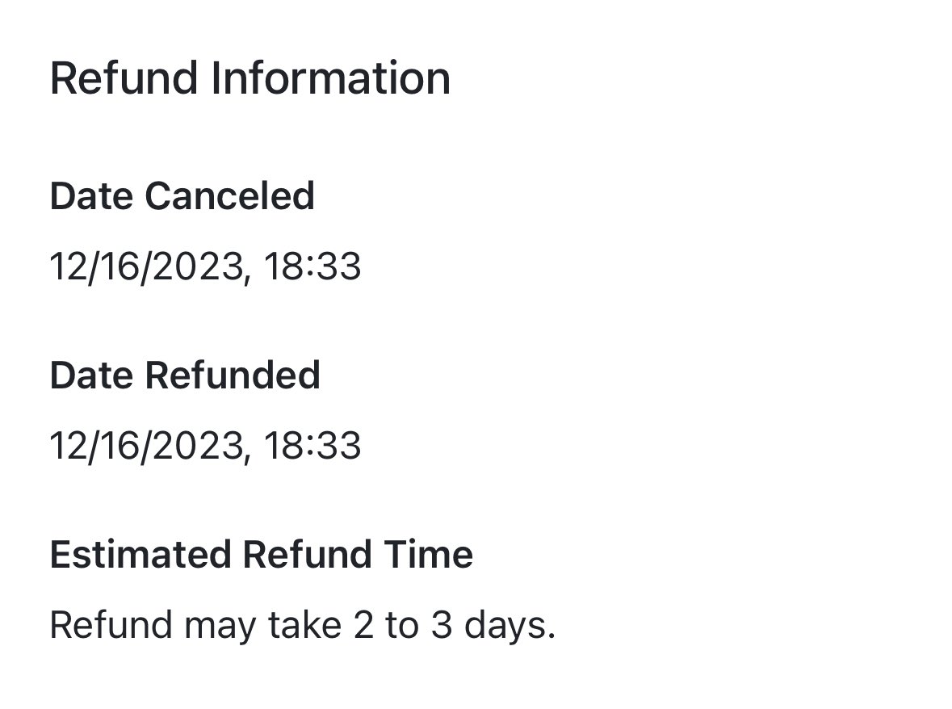Click the 18:33 time under Date Refunded
The height and width of the screenshot is (709, 952).
(x=312, y=446)
